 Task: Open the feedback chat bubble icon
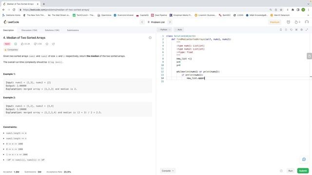[x=304, y=159]
